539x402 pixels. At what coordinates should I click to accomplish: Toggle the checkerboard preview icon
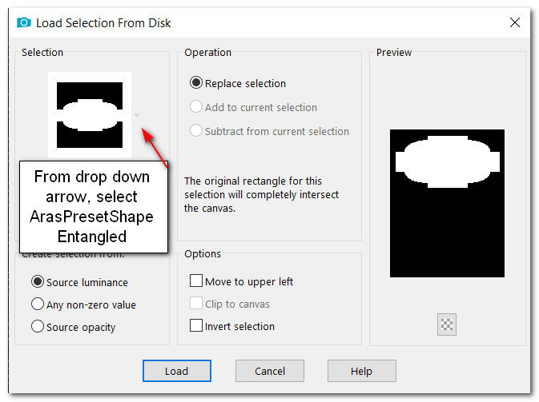pyautogui.click(x=447, y=324)
